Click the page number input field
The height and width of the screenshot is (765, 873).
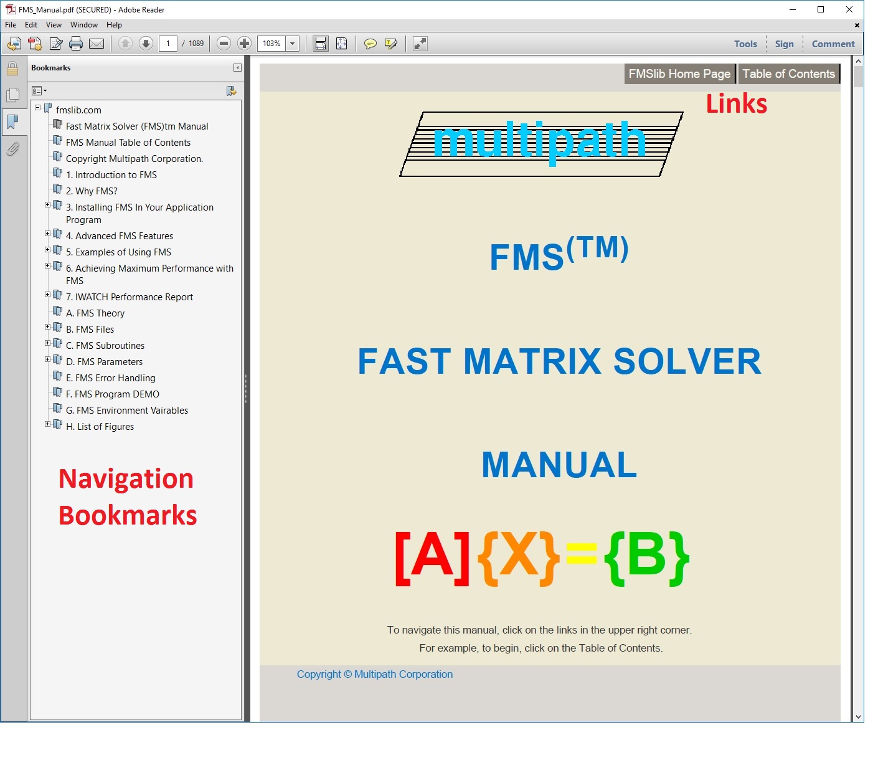[x=168, y=44]
